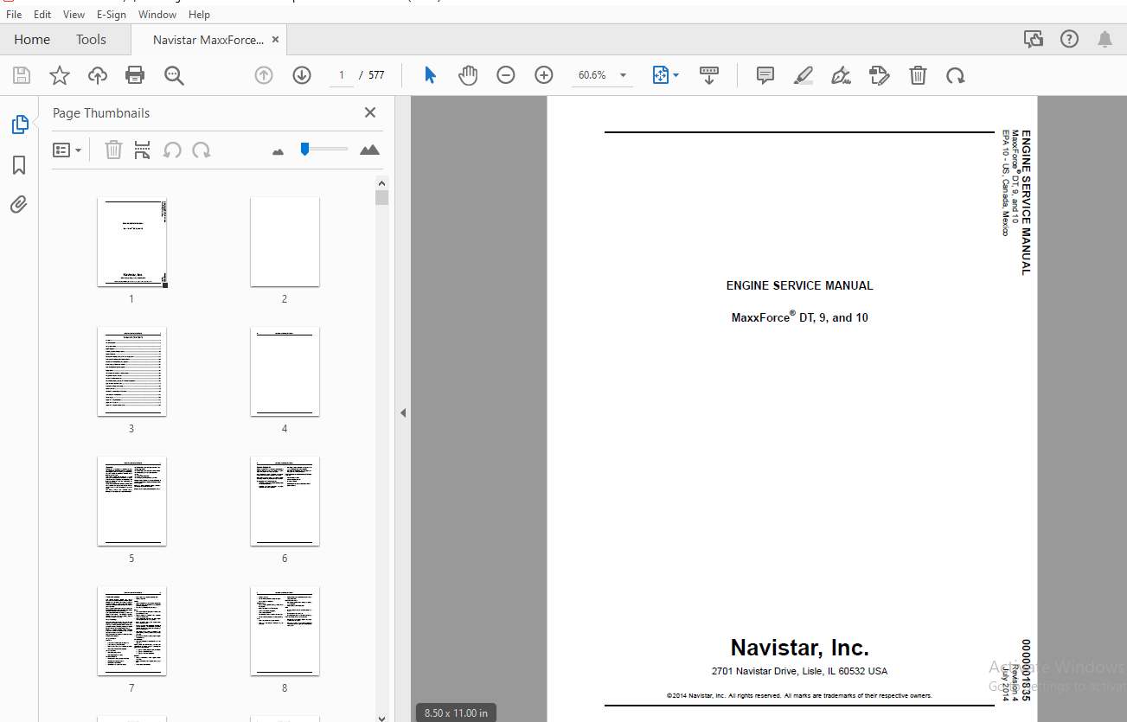Rotate the page clockwise icon
1127x722 pixels.
955,75
